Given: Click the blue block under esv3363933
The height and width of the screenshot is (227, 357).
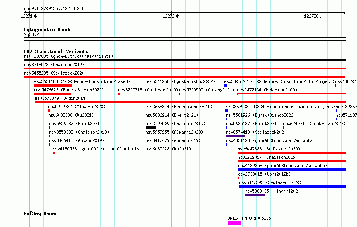Looking at the screenshot, I should click(x=226, y=111).
